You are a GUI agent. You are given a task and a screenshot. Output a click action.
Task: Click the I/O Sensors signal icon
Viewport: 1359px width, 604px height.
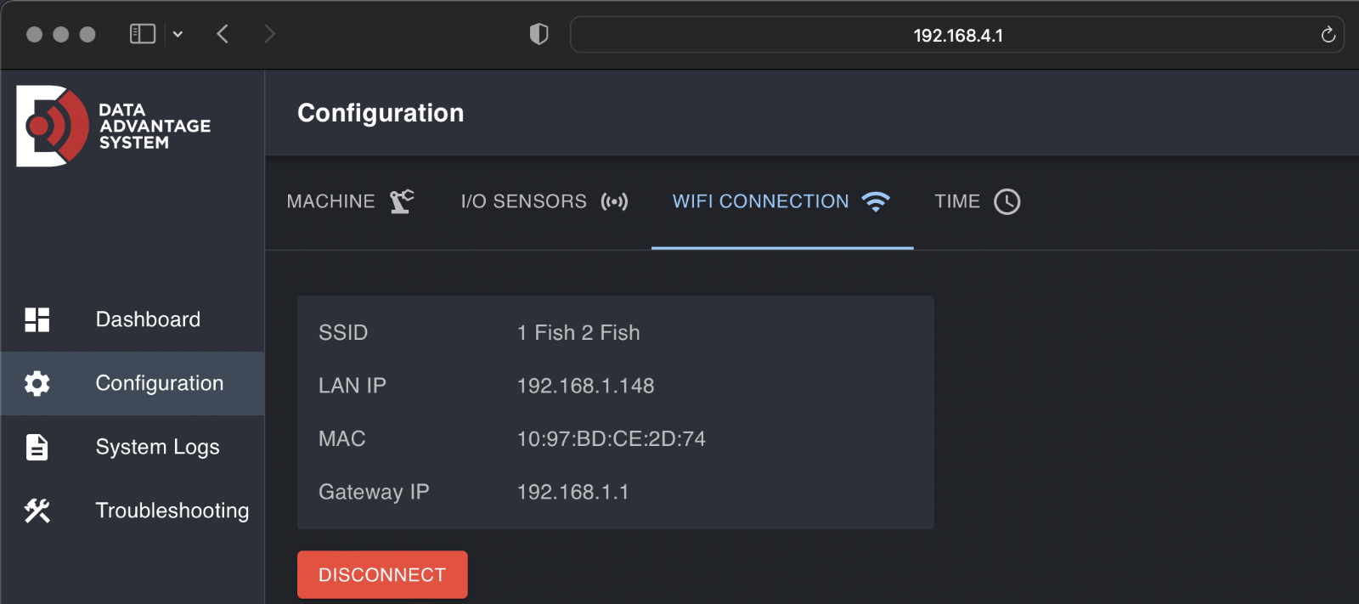tap(614, 201)
